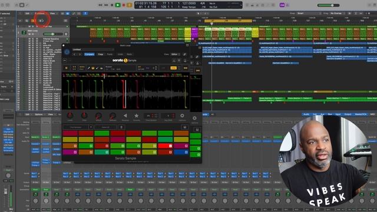Viewport: 377px width, 212px height.
Task: Click the add track plus button
Action: pyautogui.click(x=20, y=21)
